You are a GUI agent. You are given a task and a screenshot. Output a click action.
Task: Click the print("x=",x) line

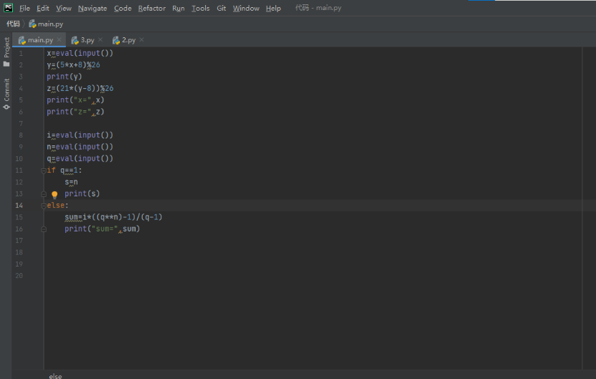coord(75,100)
